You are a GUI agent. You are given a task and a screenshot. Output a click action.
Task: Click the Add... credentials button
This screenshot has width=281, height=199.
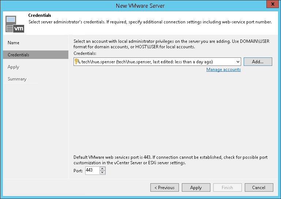[258, 62]
